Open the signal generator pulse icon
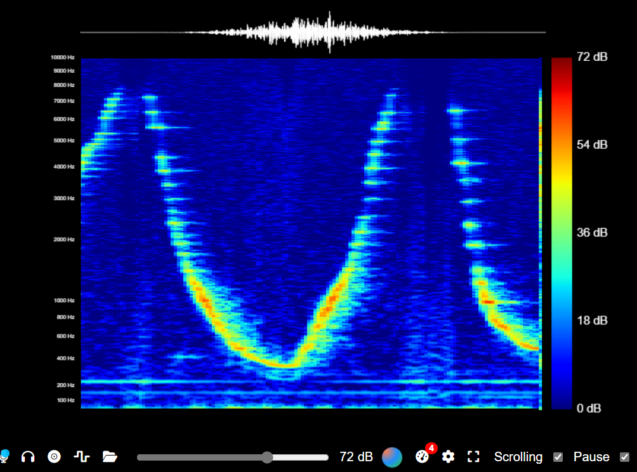637x472 pixels. click(x=81, y=456)
